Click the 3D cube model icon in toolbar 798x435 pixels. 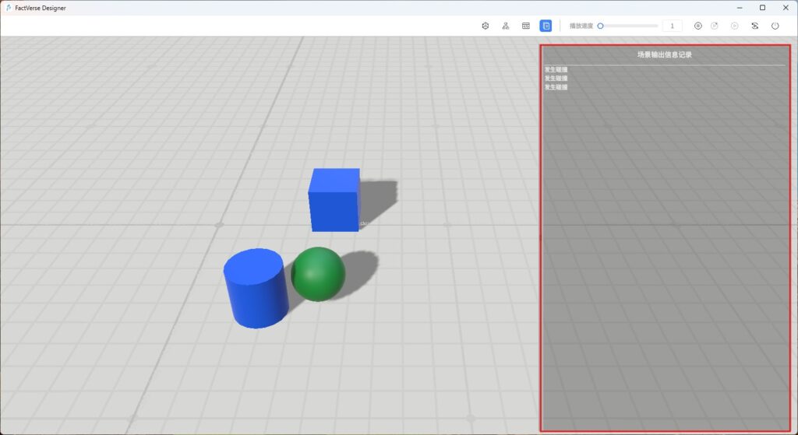485,26
